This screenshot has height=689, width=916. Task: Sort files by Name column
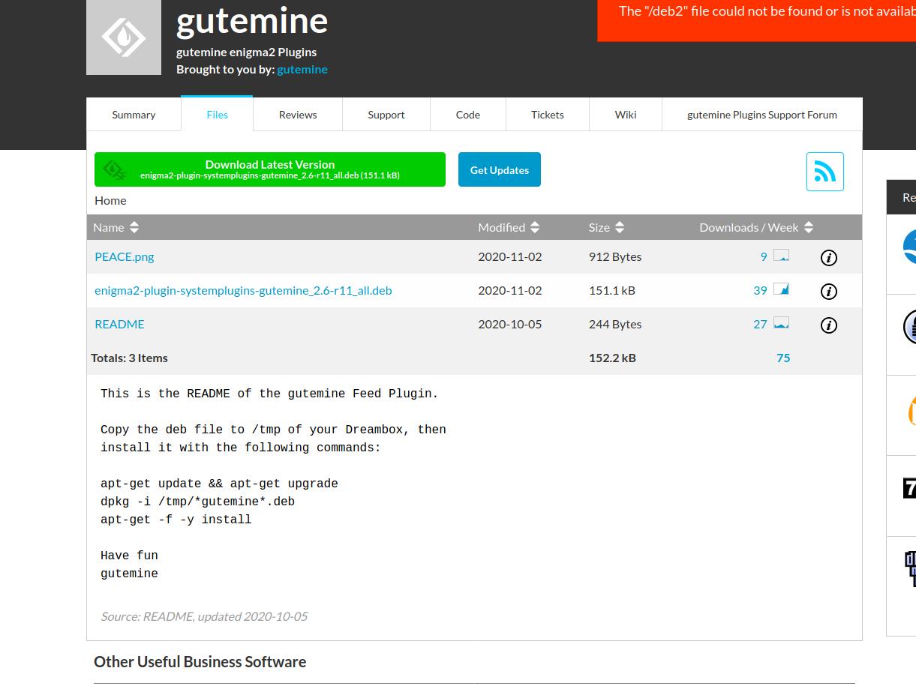(116, 227)
